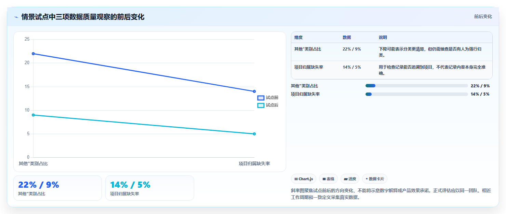
Task: Click the explanation starting with 用于检查记录能否追溯到项目
Action: [432, 70]
